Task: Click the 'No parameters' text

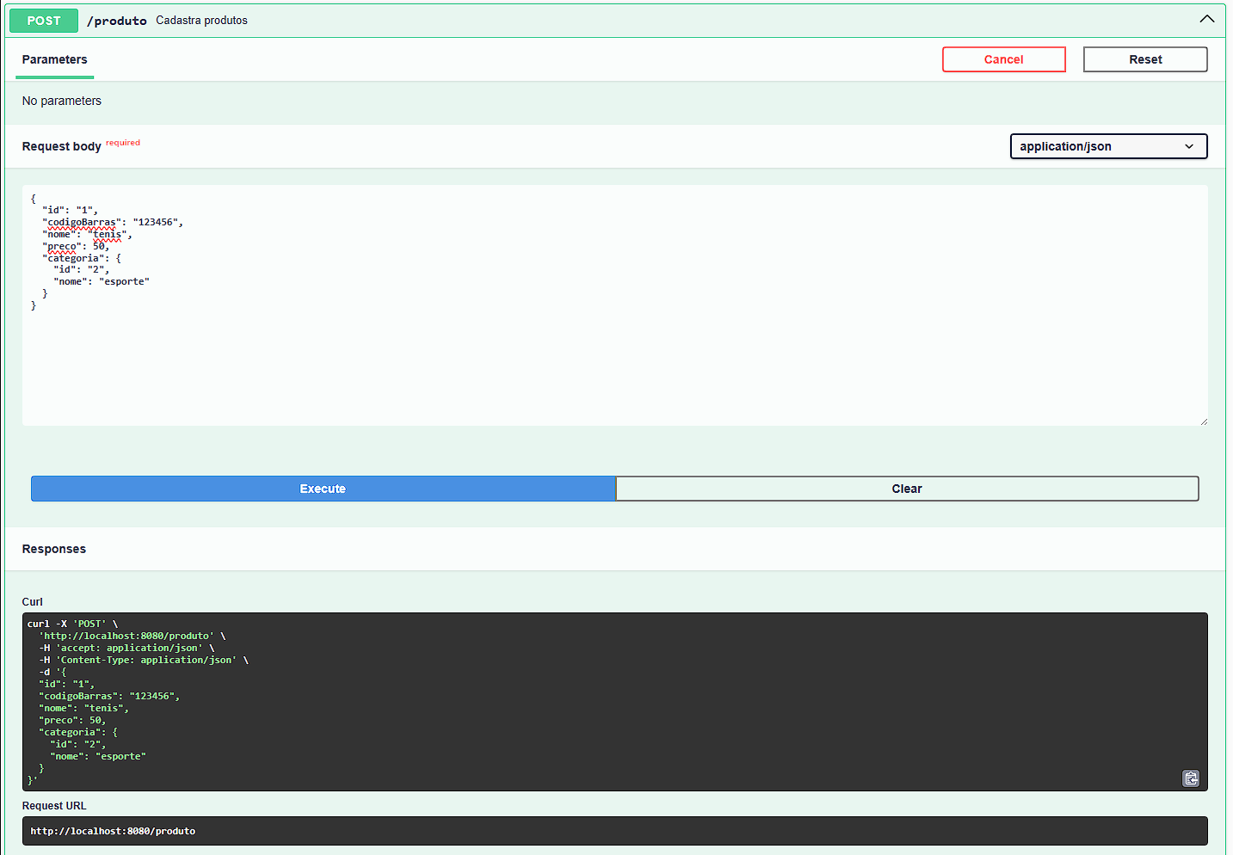Action: [62, 101]
